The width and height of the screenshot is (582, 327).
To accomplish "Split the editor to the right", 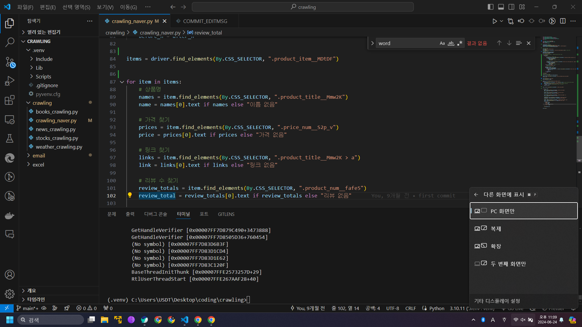I will point(563,21).
